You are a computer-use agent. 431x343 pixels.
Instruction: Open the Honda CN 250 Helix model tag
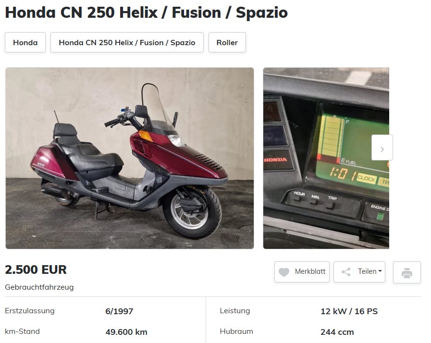[x=127, y=43]
